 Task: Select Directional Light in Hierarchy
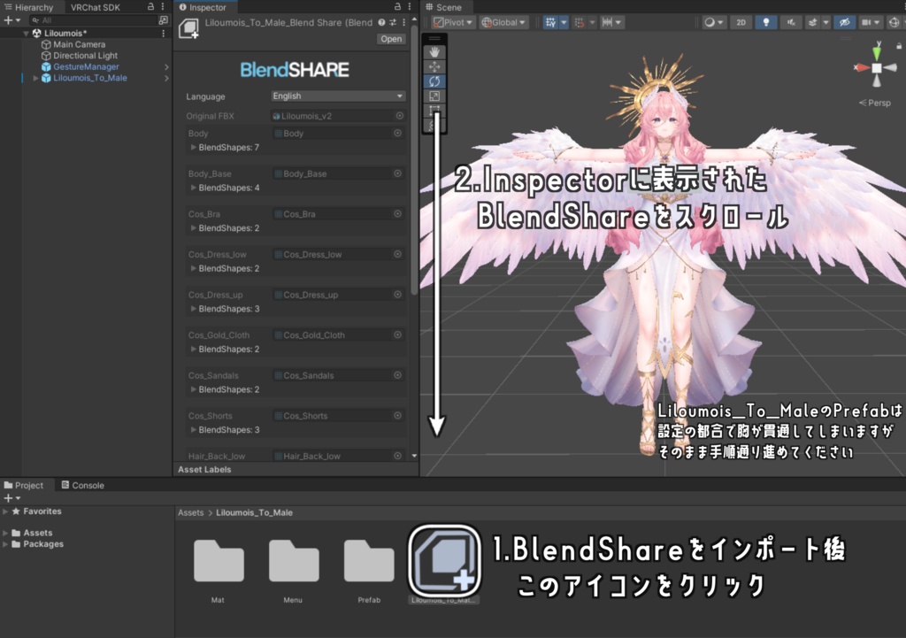point(85,56)
